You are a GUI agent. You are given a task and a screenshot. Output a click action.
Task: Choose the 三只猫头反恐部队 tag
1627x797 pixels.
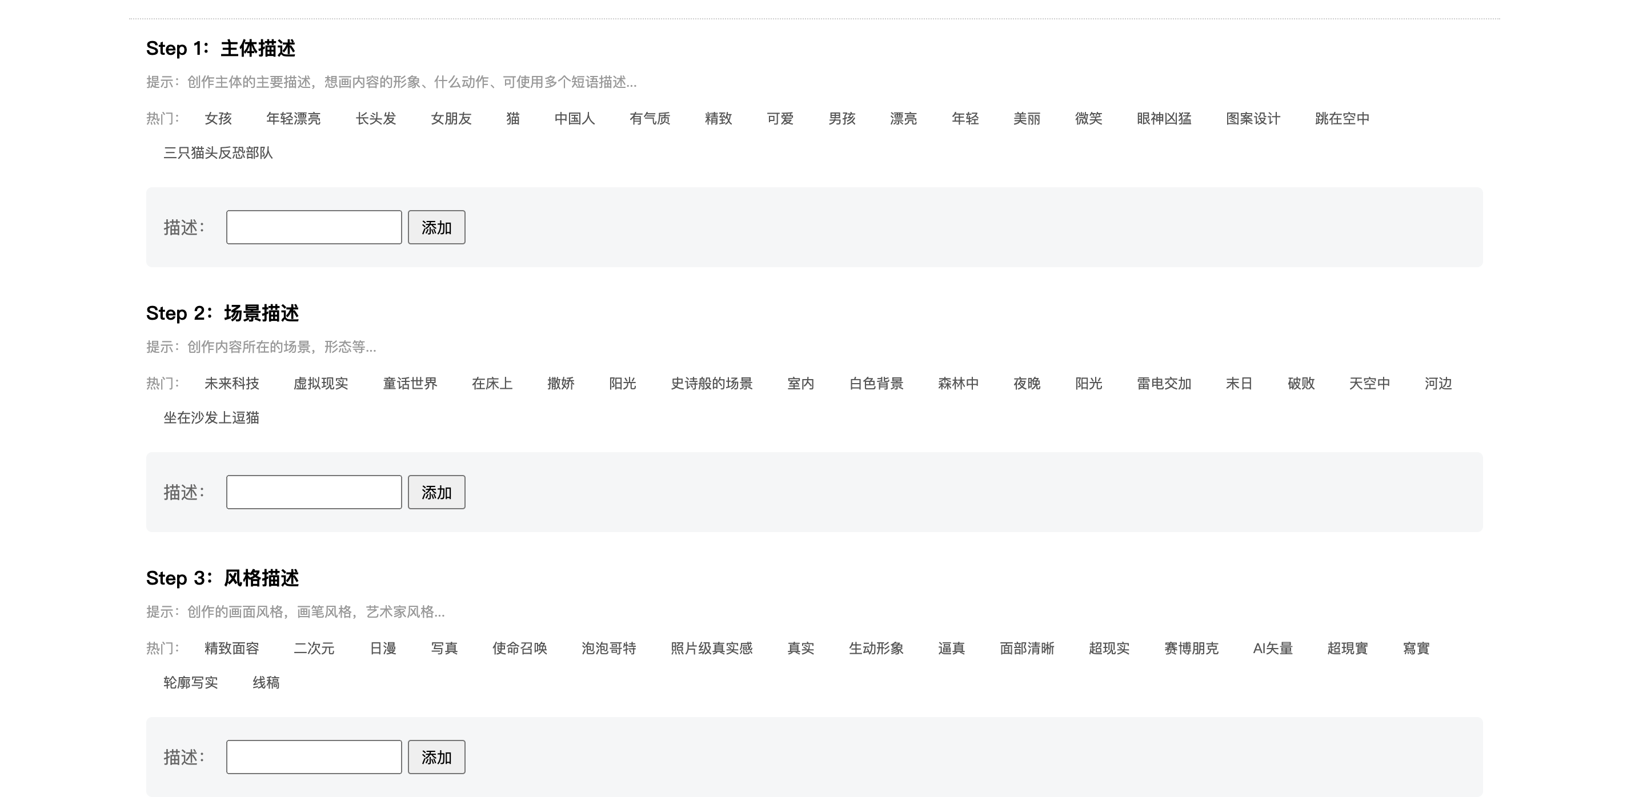218,152
